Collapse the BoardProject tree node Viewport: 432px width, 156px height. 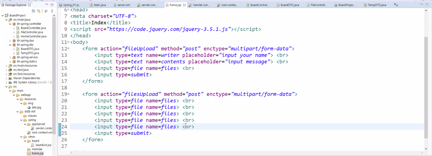(x=2, y=16)
